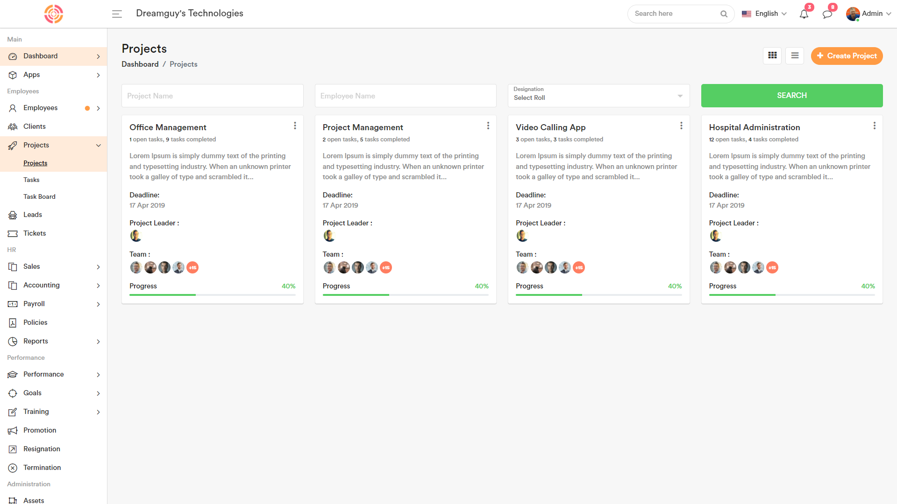897x504 pixels.
Task: Open Office Management card options menu
Action: [x=295, y=126]
